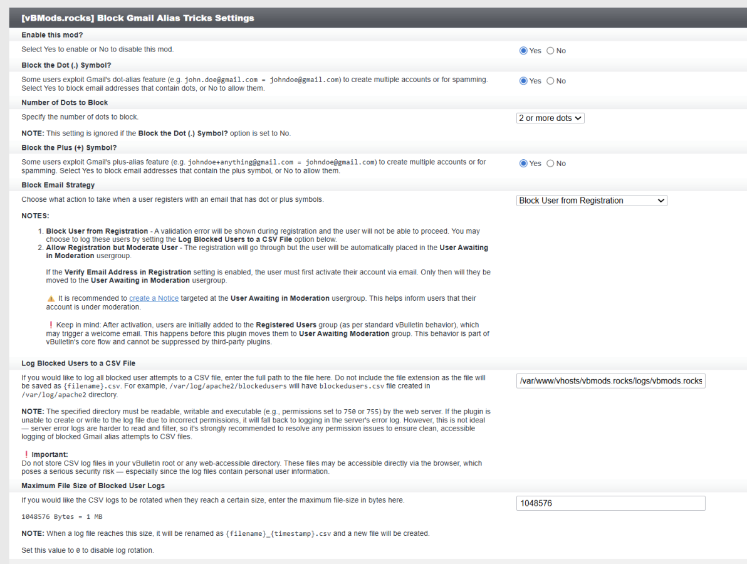Click the '1048576 Bytes = 1 MB' text
The height and width of the screenshot is (564, 747).
point(62,517)
